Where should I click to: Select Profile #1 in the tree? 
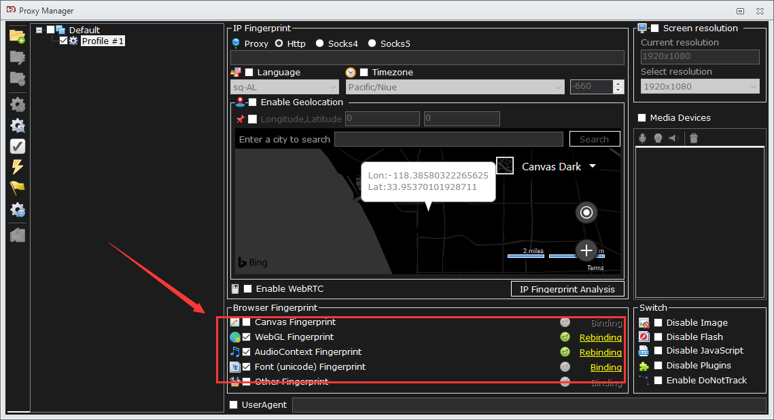(x=103, y=41)
